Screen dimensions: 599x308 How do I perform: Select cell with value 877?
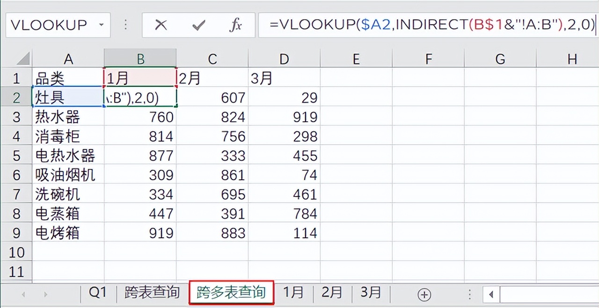pyautogui.click(x=140, y=155)
